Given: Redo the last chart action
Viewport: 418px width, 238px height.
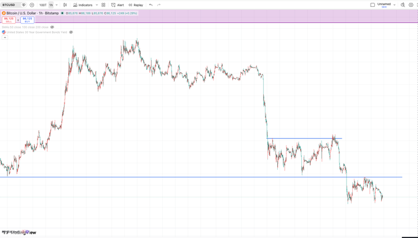Looking at the screenshot, I should tap(159, 5).
